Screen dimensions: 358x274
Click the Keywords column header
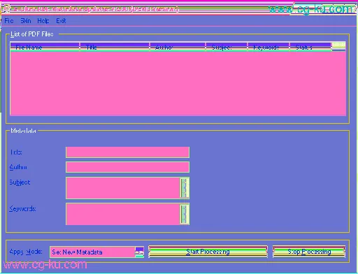[x=268, y=47]
